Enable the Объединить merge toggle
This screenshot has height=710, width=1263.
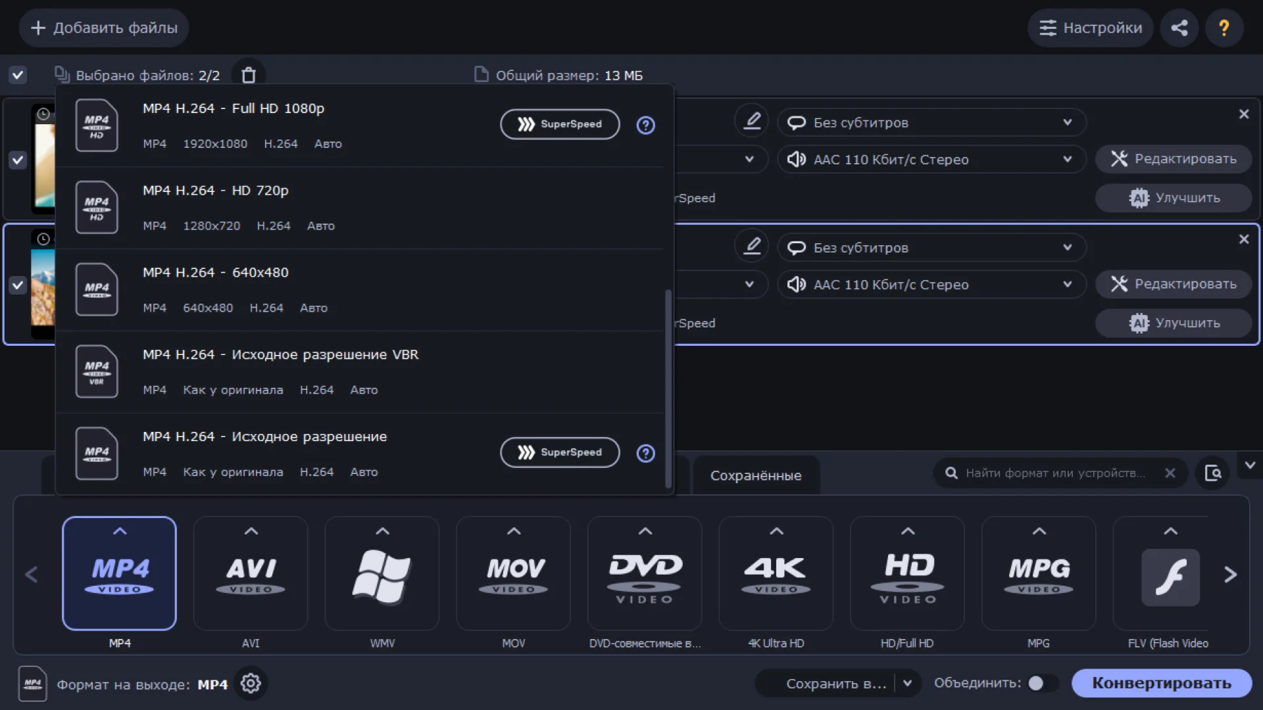pyautogui.click(x=1042, y=683)
